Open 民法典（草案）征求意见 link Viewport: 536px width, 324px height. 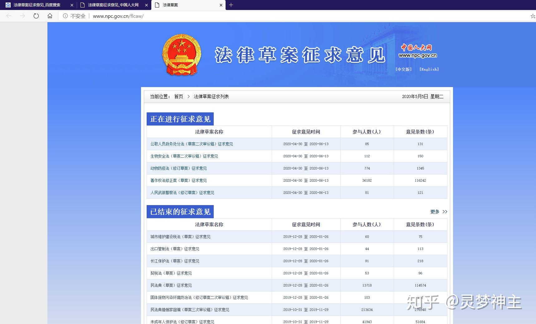tap(171, 285)
